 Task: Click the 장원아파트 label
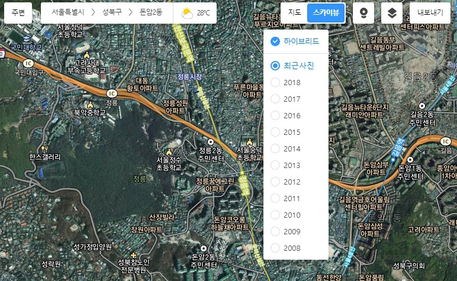coord(147,230)
